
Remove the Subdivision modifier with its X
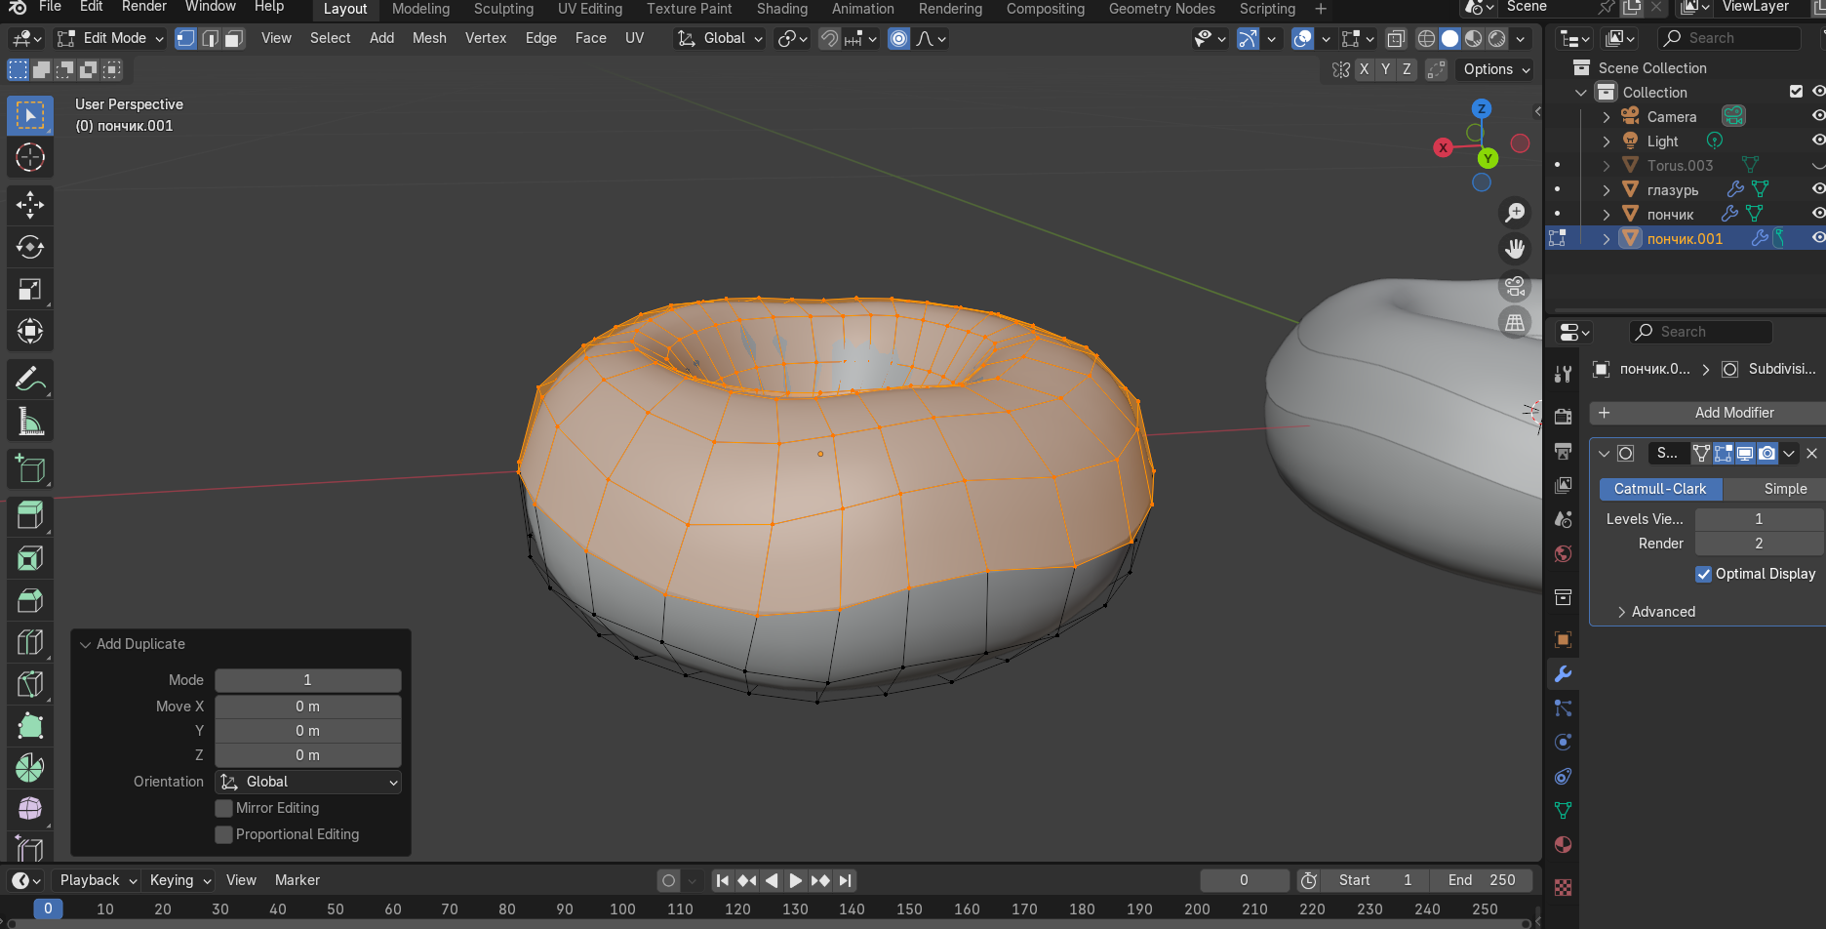[1811, 453]
